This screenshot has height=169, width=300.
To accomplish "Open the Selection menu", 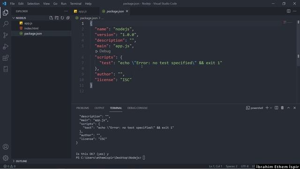I will (x=33, y=4).
